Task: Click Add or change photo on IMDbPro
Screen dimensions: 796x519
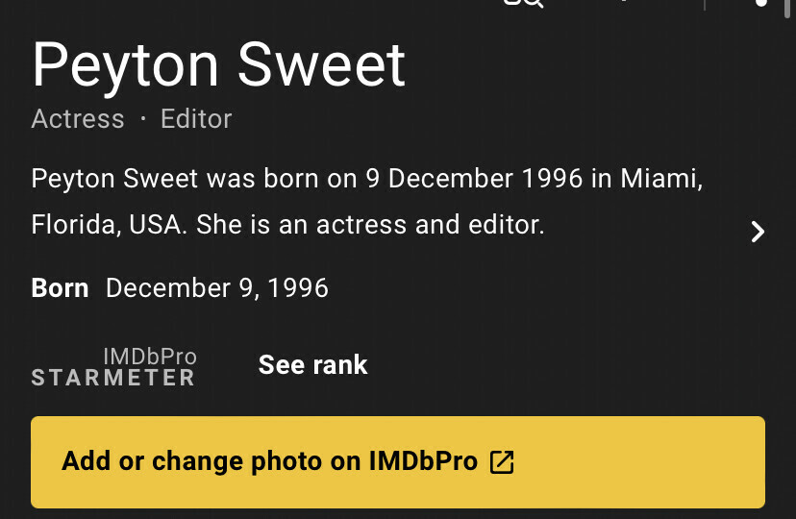Action: (x=269, y=461)
